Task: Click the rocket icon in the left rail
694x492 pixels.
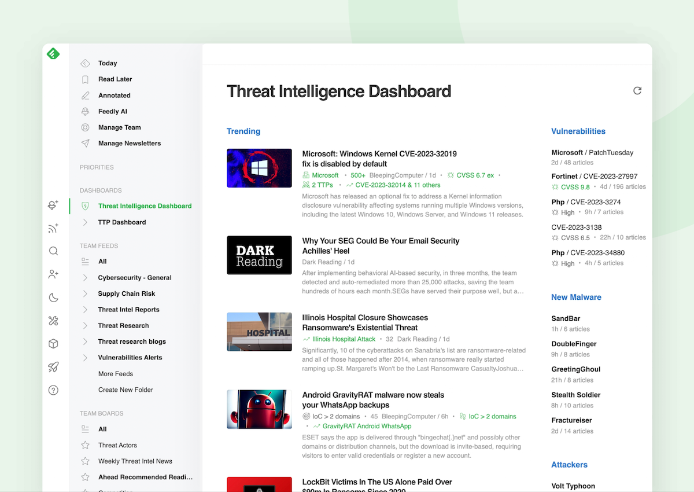Action: [53, 366]
